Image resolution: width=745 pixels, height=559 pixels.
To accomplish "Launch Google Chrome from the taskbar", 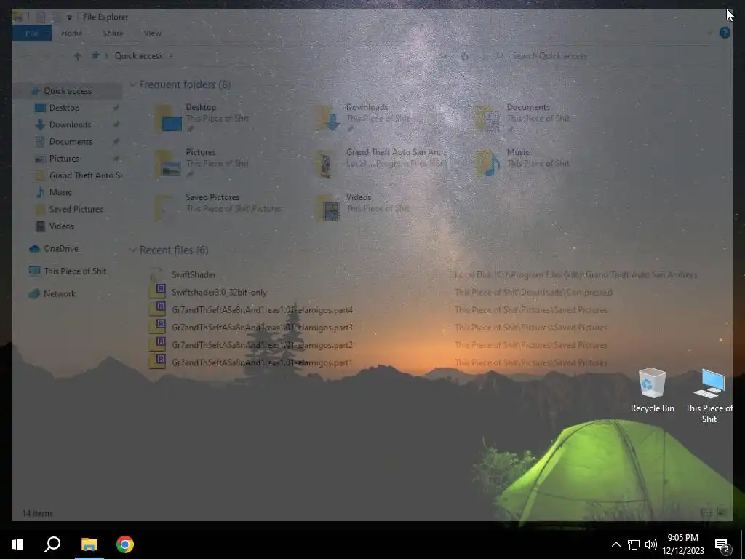I will (x=125, y=544).
